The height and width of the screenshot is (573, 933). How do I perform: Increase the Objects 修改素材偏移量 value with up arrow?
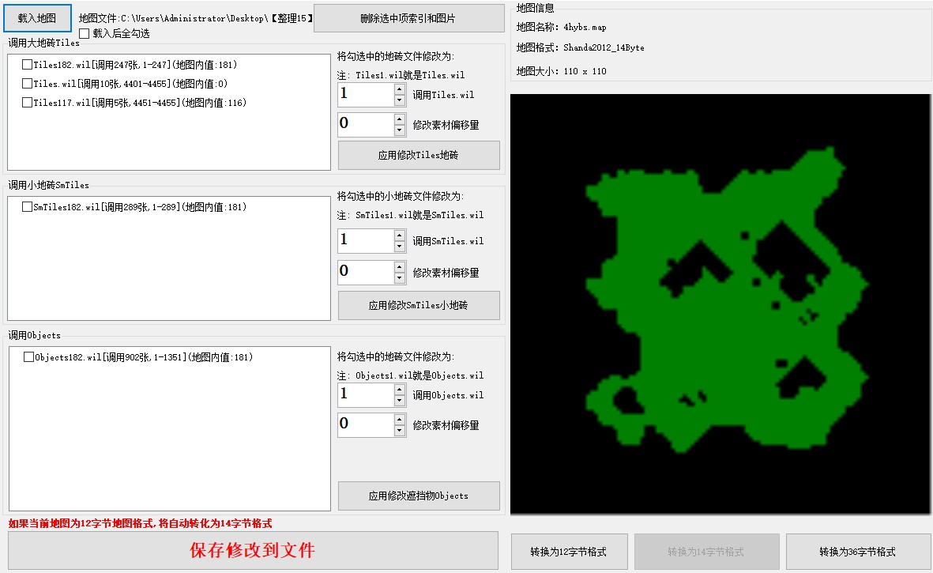tap(400, 419)
